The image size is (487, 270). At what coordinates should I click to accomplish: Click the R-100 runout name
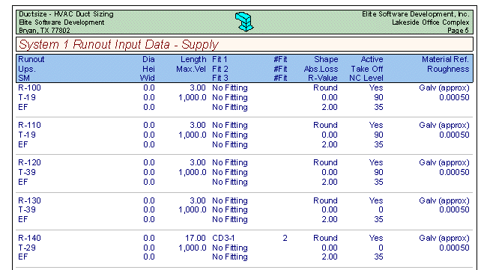point(29,88)
